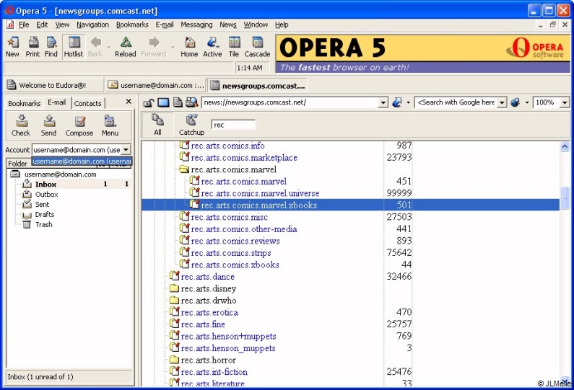Open dropdown arrow next to globe icon
Screen dimensions: 574x390
[x=527, y=102]
